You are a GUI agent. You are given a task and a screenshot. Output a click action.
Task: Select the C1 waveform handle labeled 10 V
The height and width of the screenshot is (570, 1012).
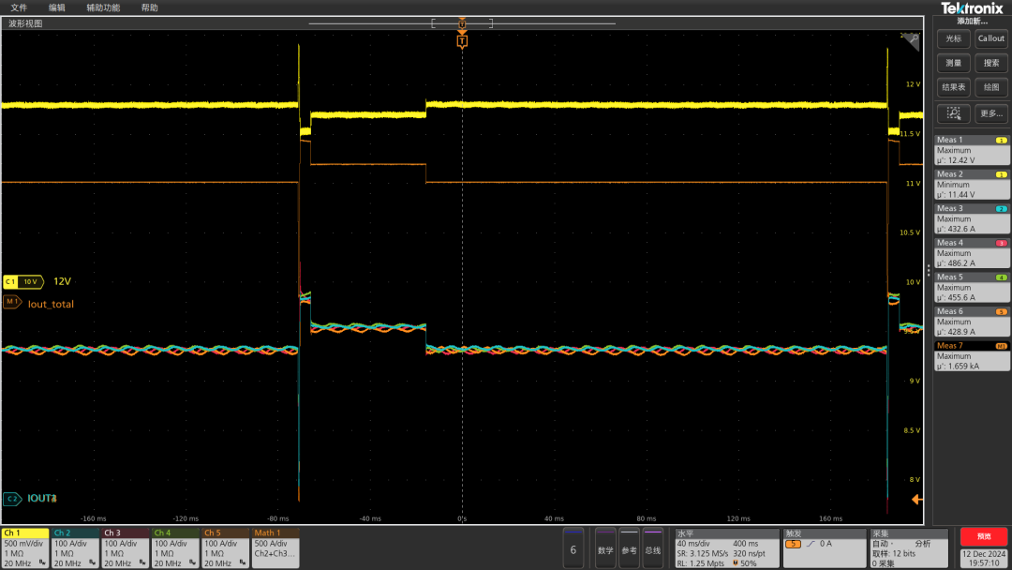click(23, 281)
